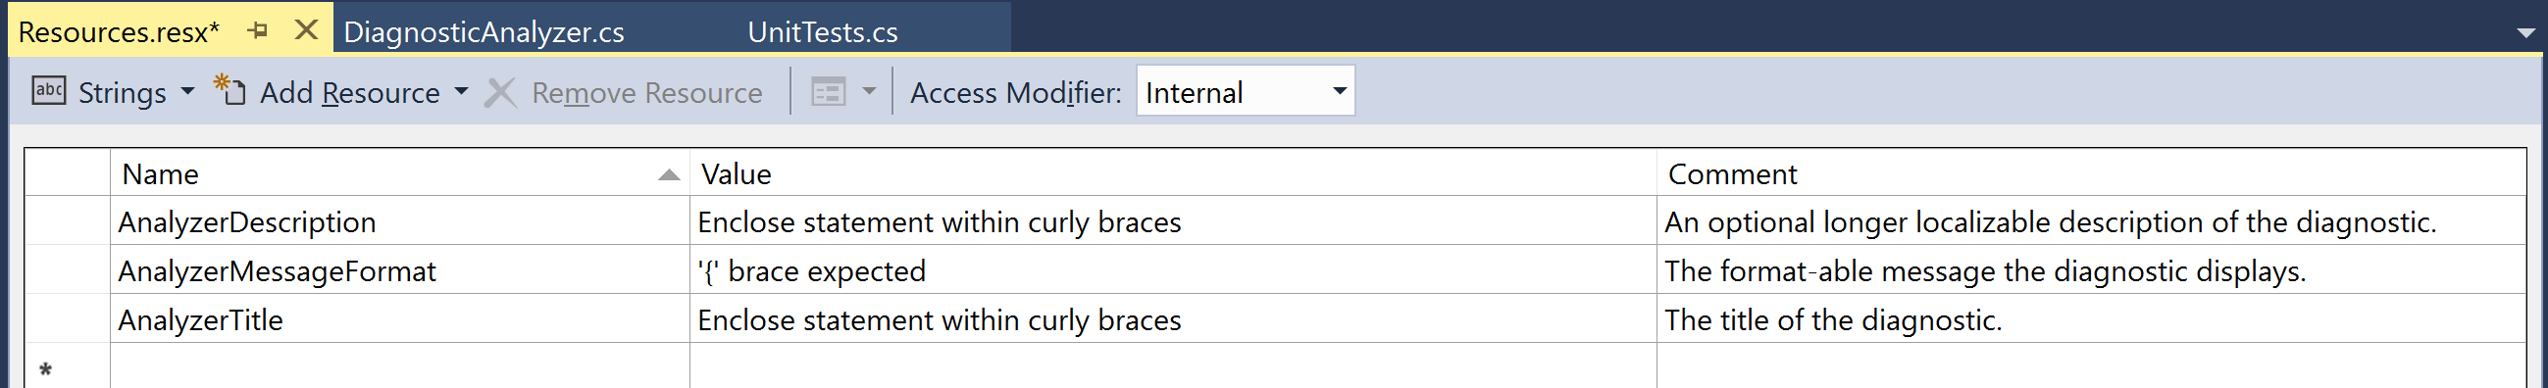The image size is (2548, 388).
Task: Click the Remove Resource X icon
Action: coord(500,93)
